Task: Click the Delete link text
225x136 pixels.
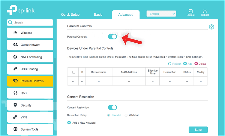Action: click(202, 64)
